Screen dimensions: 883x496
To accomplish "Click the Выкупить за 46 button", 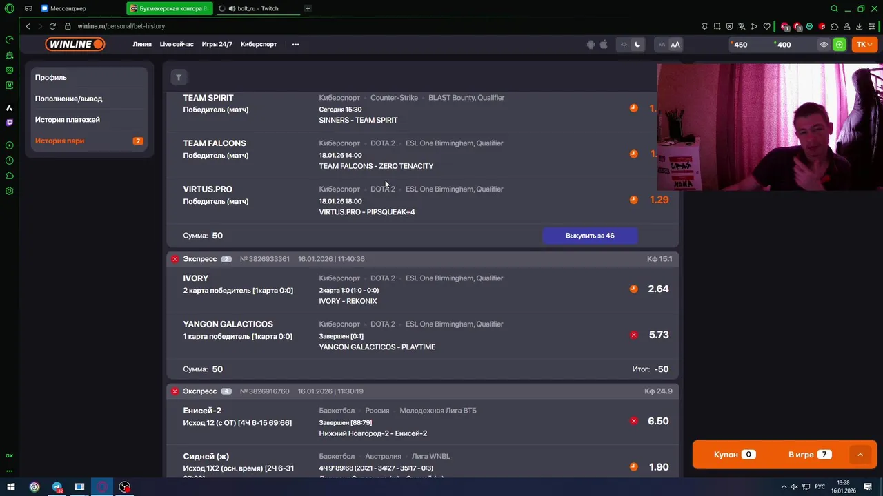I will pyautogui.click(x=590, y=236).
